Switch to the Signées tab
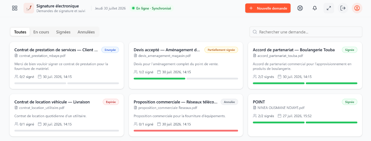 [63, 32]
